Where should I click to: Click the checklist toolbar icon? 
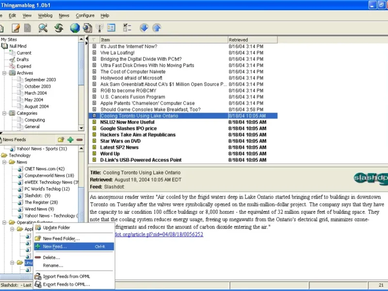[x=127, y=28]
